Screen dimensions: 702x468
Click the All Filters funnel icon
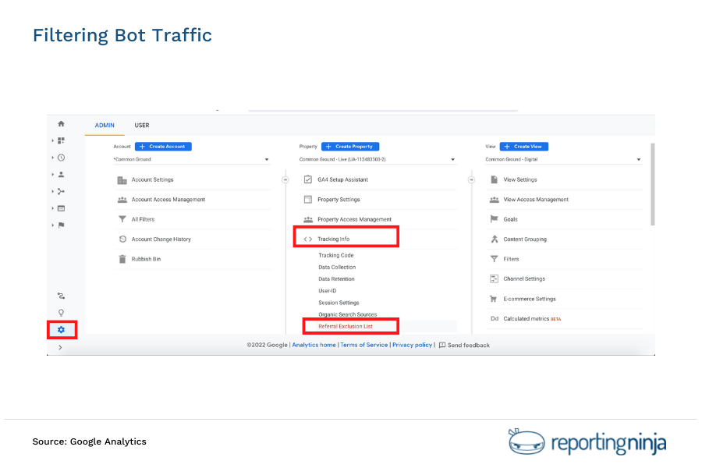[122, 219]
